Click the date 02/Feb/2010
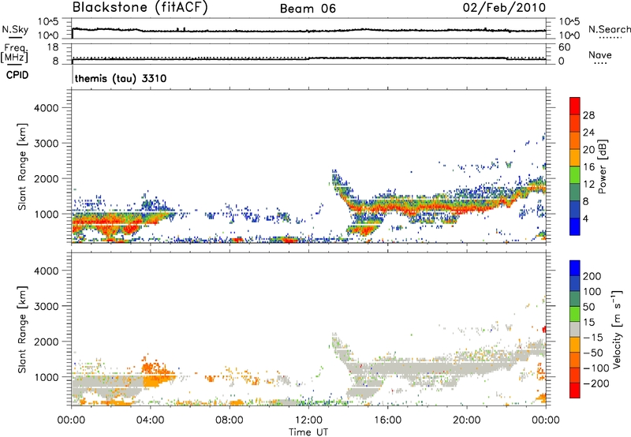This screenshot has height=437, width=631. (x=504, y=7)
